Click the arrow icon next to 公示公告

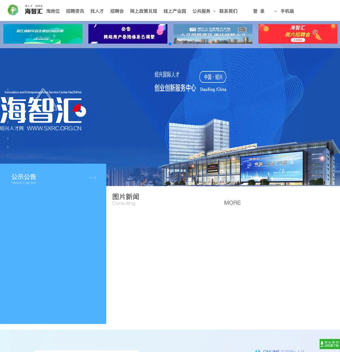click(92, 178)
